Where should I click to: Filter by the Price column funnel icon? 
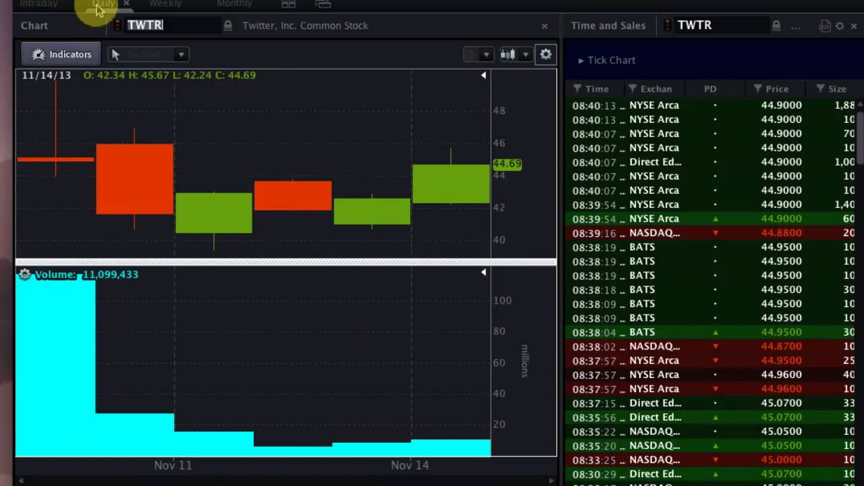click(758, 88)
